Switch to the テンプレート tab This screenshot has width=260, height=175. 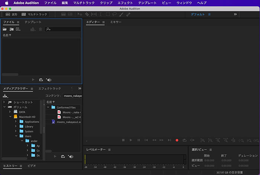pos(33,22)
